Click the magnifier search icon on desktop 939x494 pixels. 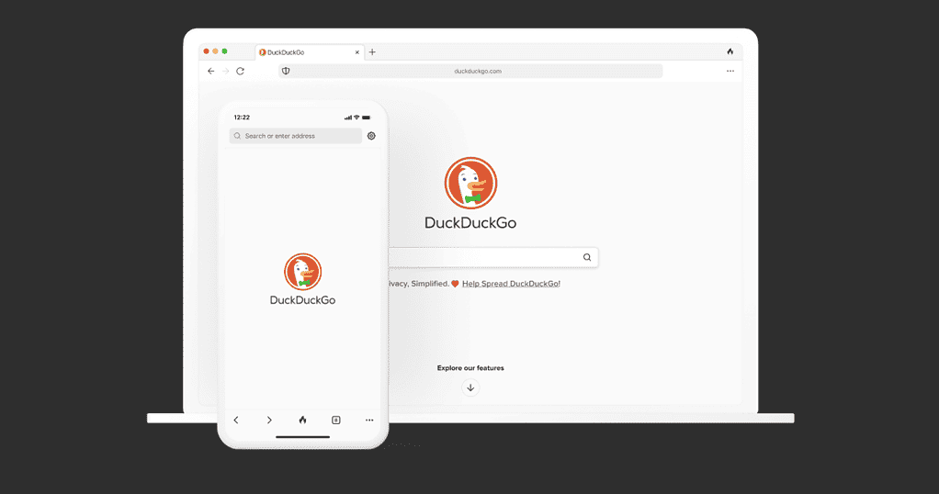(x=587, y=257)
